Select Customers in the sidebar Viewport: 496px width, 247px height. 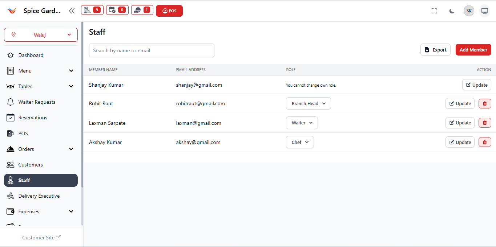coord(31,164)
